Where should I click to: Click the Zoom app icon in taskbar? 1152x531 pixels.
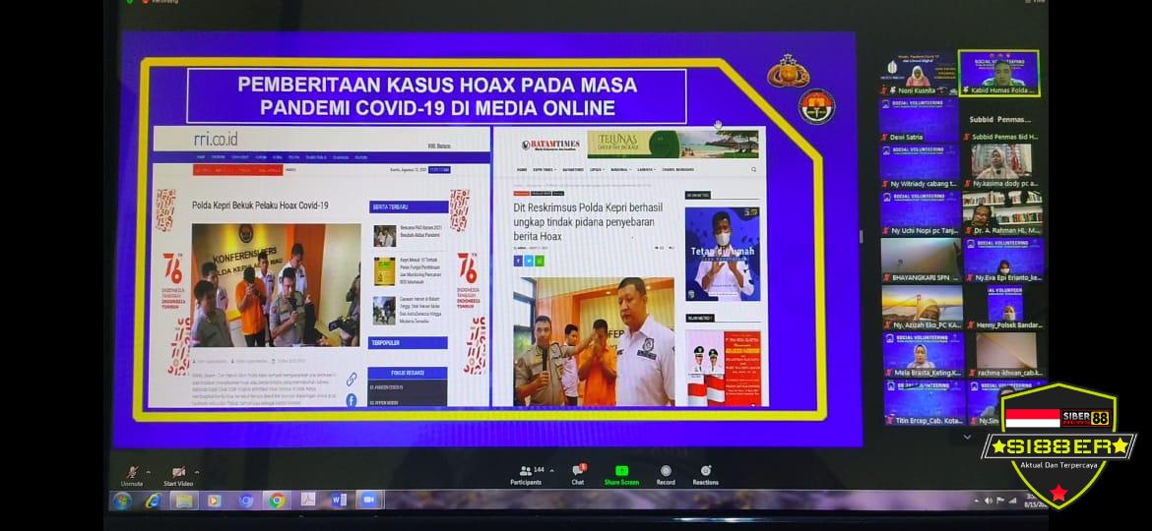click(368, 501)
